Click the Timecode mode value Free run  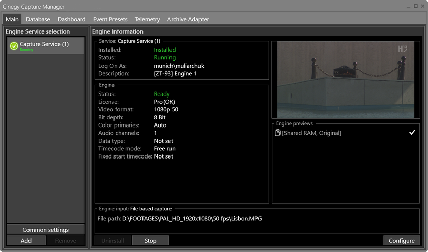(x=164, y=149)
